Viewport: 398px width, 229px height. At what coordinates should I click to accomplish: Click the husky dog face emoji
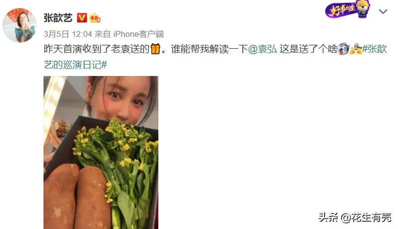(x=343, y=49)
